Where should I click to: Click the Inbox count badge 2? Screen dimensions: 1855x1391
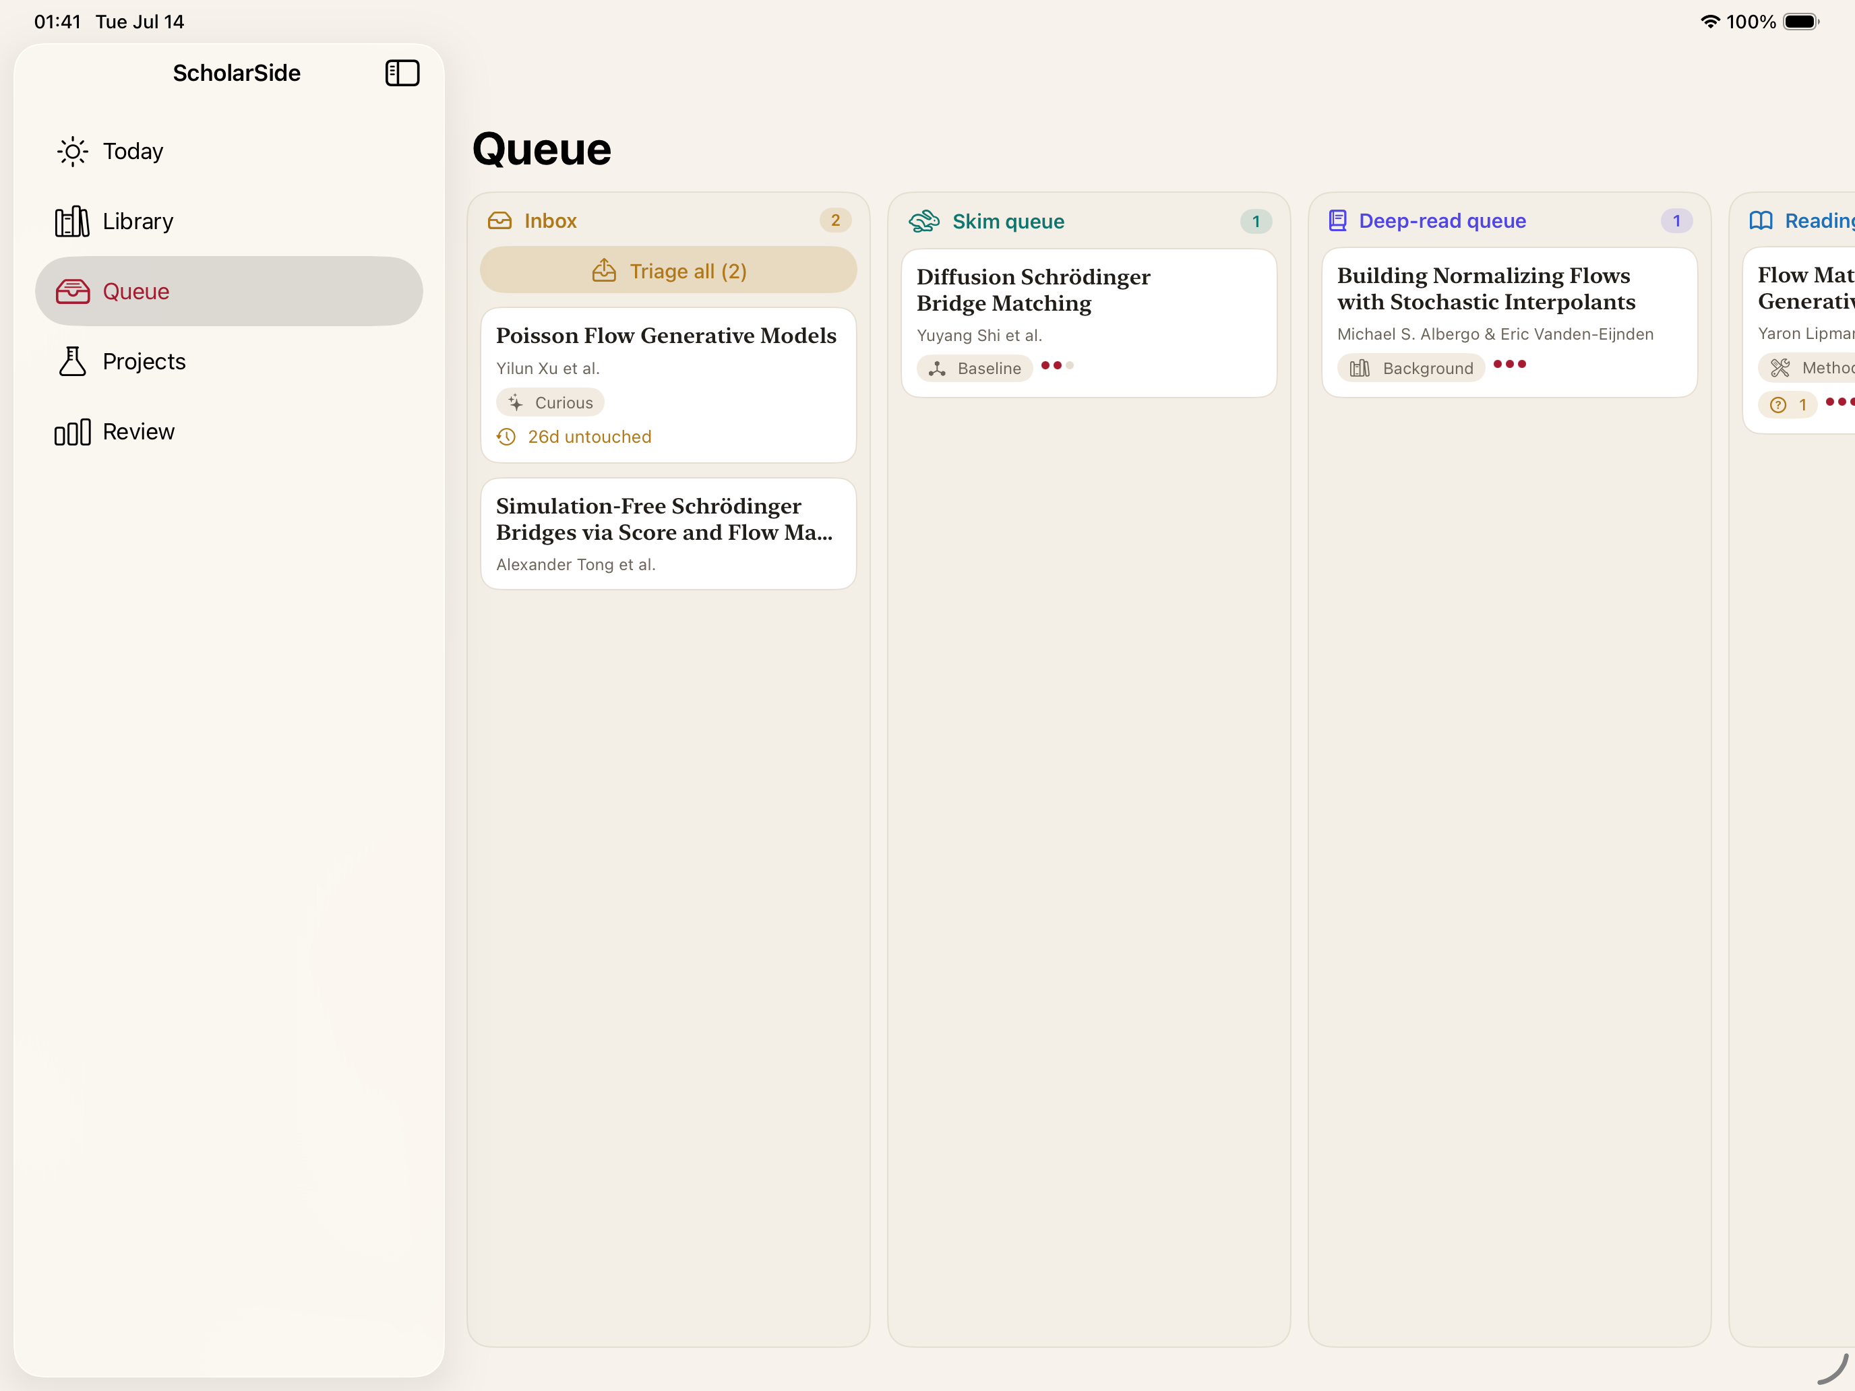(835, 220)
